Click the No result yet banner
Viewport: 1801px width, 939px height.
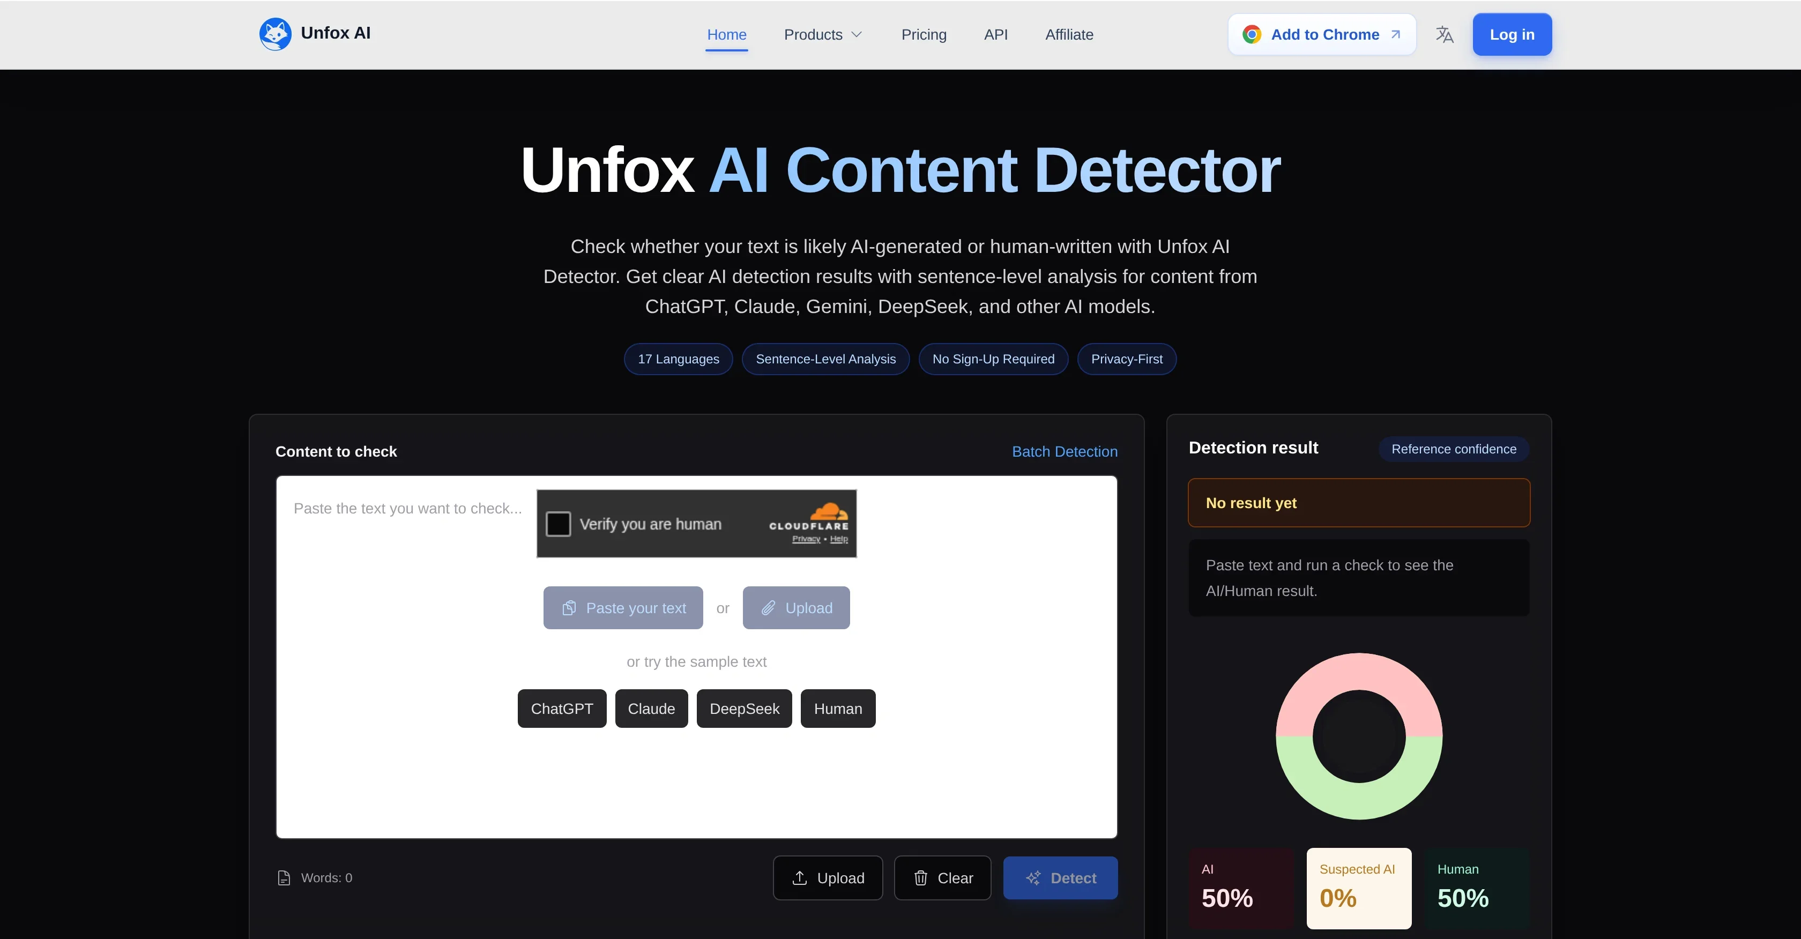(1358, 503)
